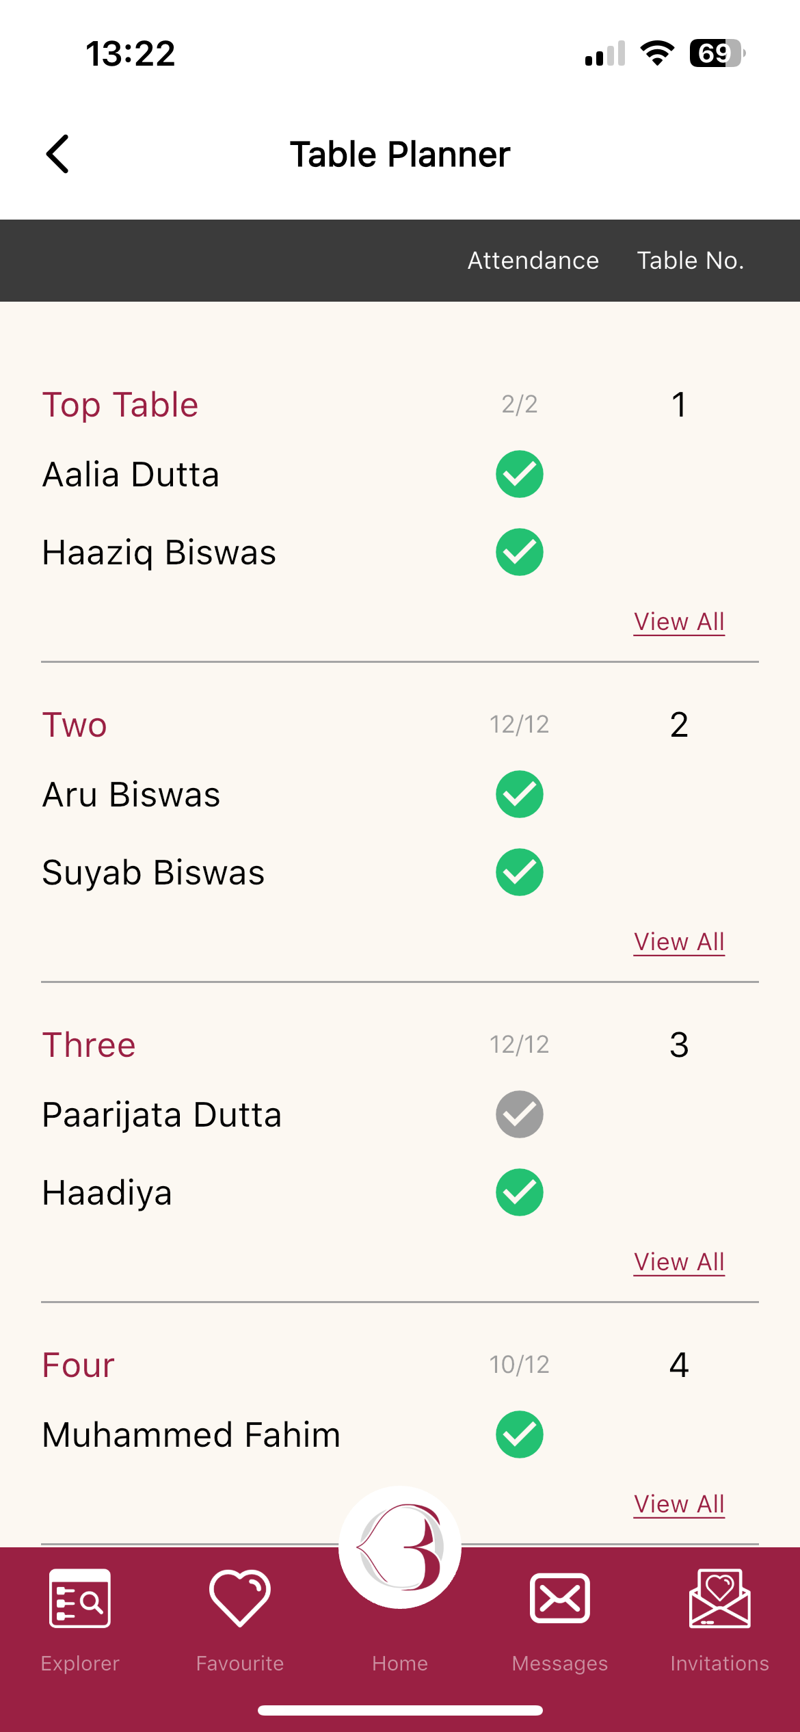The width and height of the screenshot is (800, 1732).
Task: Open the Explorer icon in bottom bar
Action: [x=80, y=1599]
